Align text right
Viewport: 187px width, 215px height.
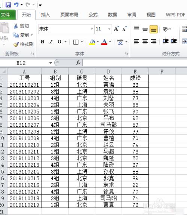click(153, 41)
